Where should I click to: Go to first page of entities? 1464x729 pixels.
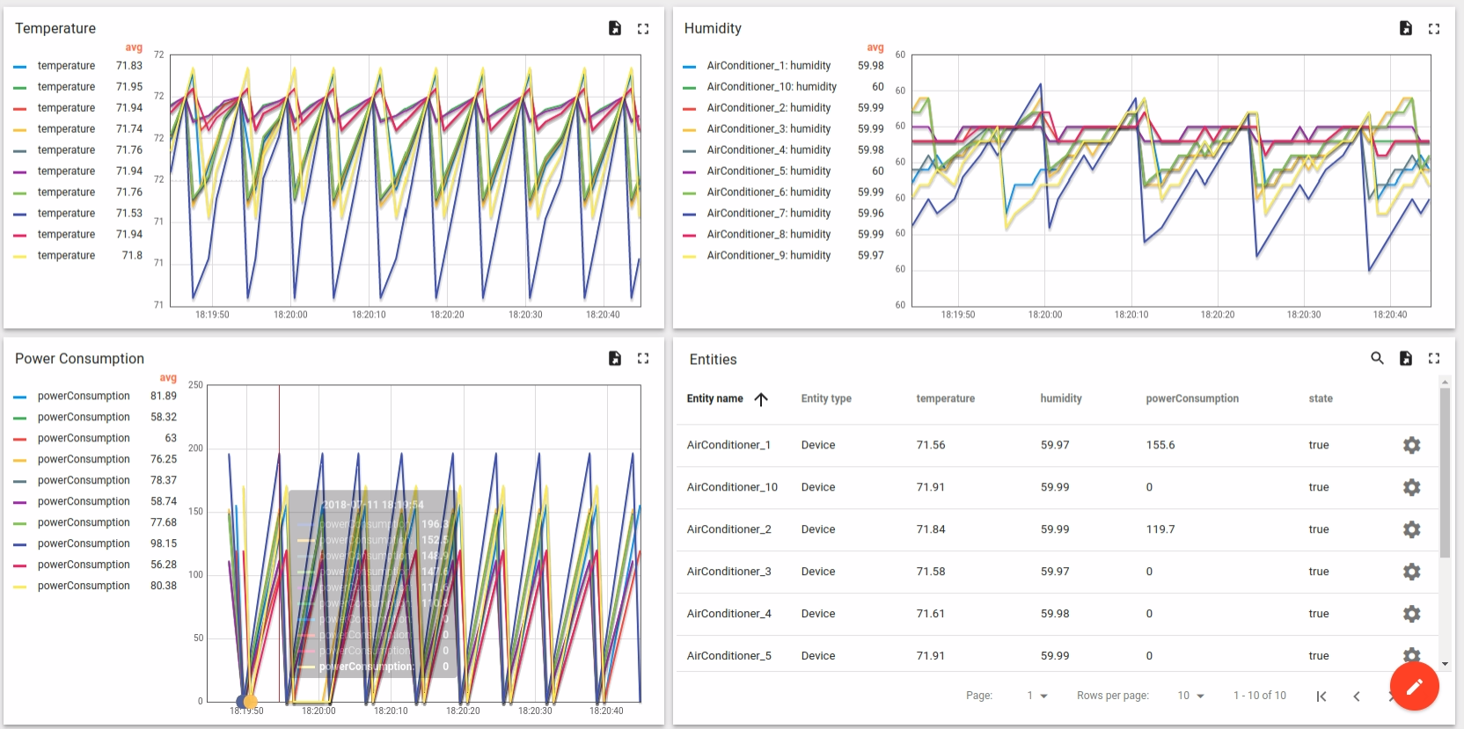pos(1321,696)
